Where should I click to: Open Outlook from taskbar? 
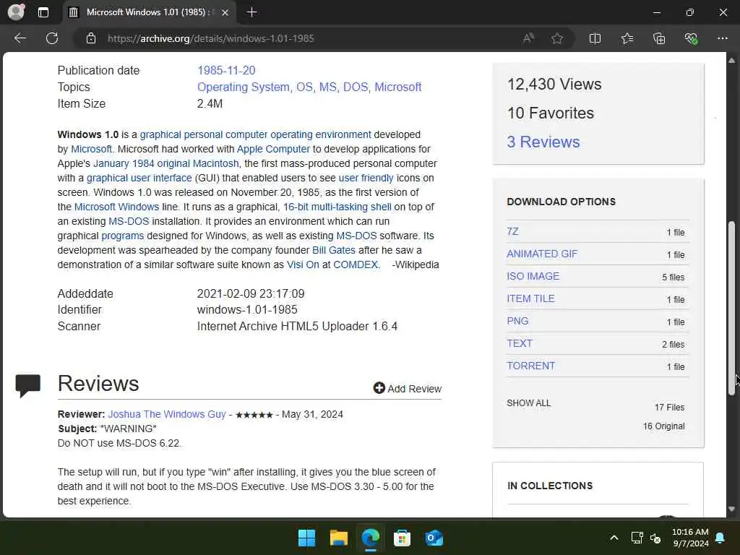point(434,538)
